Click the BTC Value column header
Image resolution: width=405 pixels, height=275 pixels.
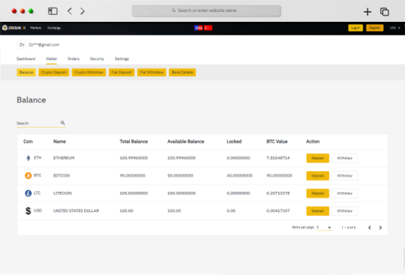click(x=277, y=142)
